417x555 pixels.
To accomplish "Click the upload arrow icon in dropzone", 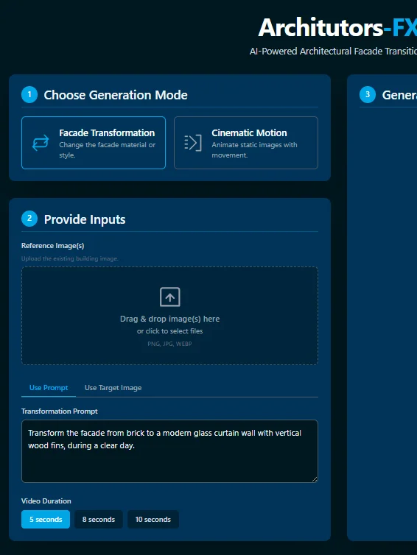I will tap(169, 297).
